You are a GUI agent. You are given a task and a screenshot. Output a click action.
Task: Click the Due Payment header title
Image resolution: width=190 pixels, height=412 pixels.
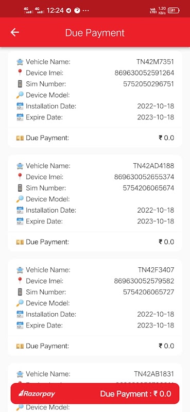click(95, 33)
